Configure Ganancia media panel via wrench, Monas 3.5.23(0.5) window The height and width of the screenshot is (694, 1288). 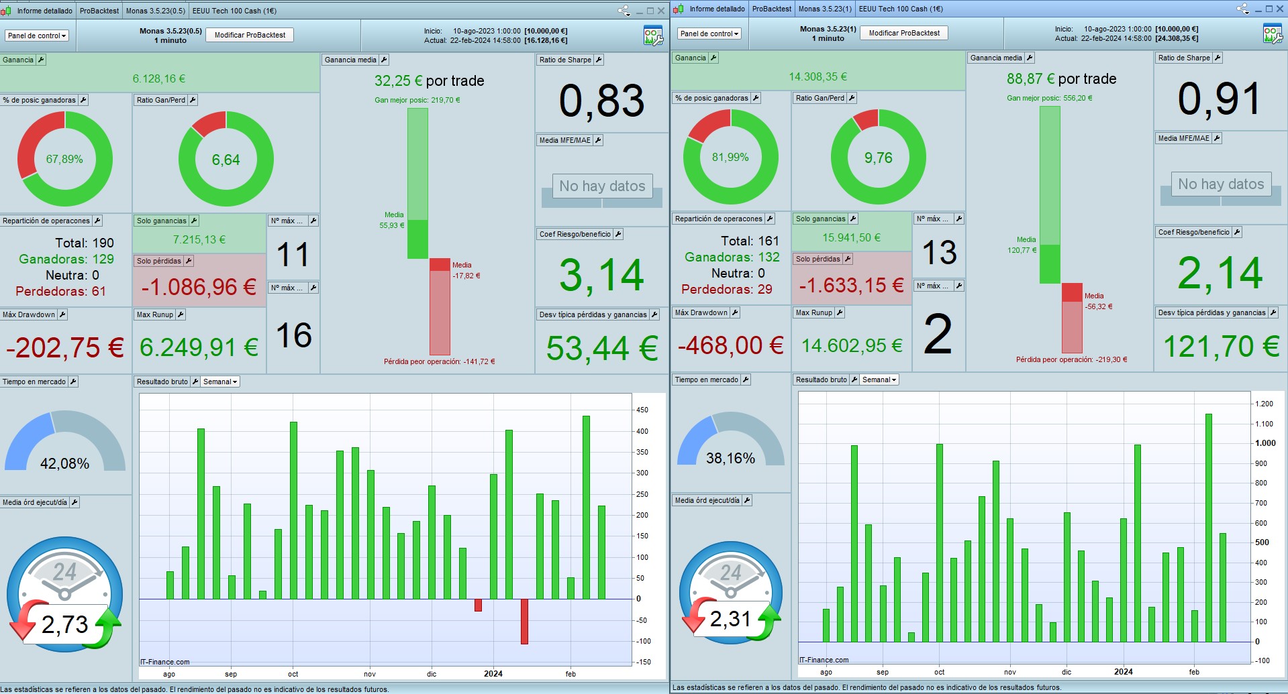pos(384,60)
